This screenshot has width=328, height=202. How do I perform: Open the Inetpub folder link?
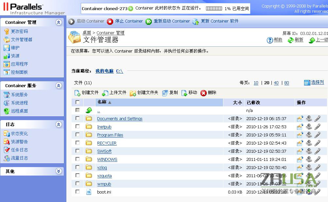click(x=104, y=127)
